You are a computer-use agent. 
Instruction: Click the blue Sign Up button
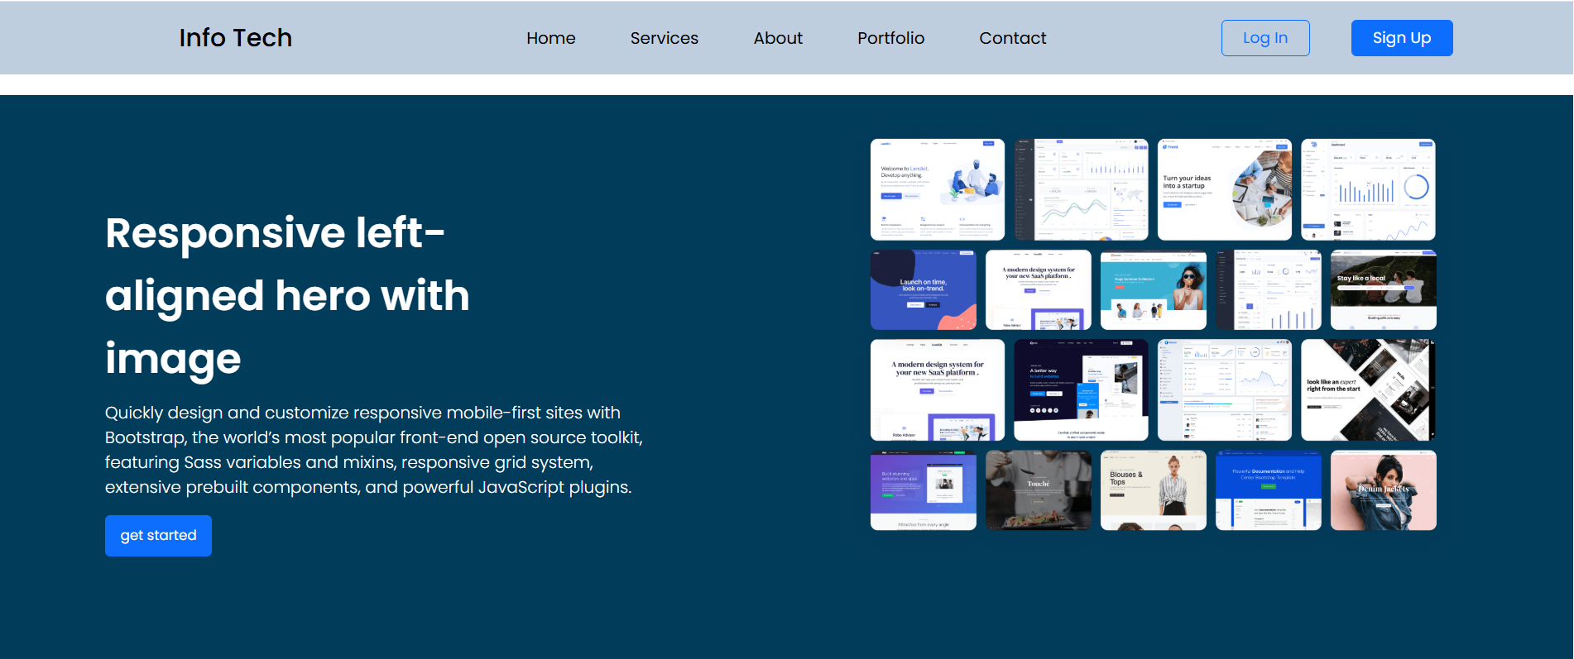pyautogui.click(x=1401, y=38)
